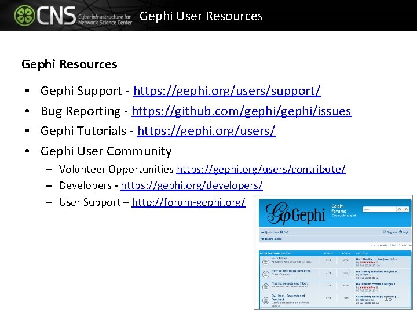Visit the forum-gephi.org User Support link
The width and height of the screenshot is (417, 313).
188,202
